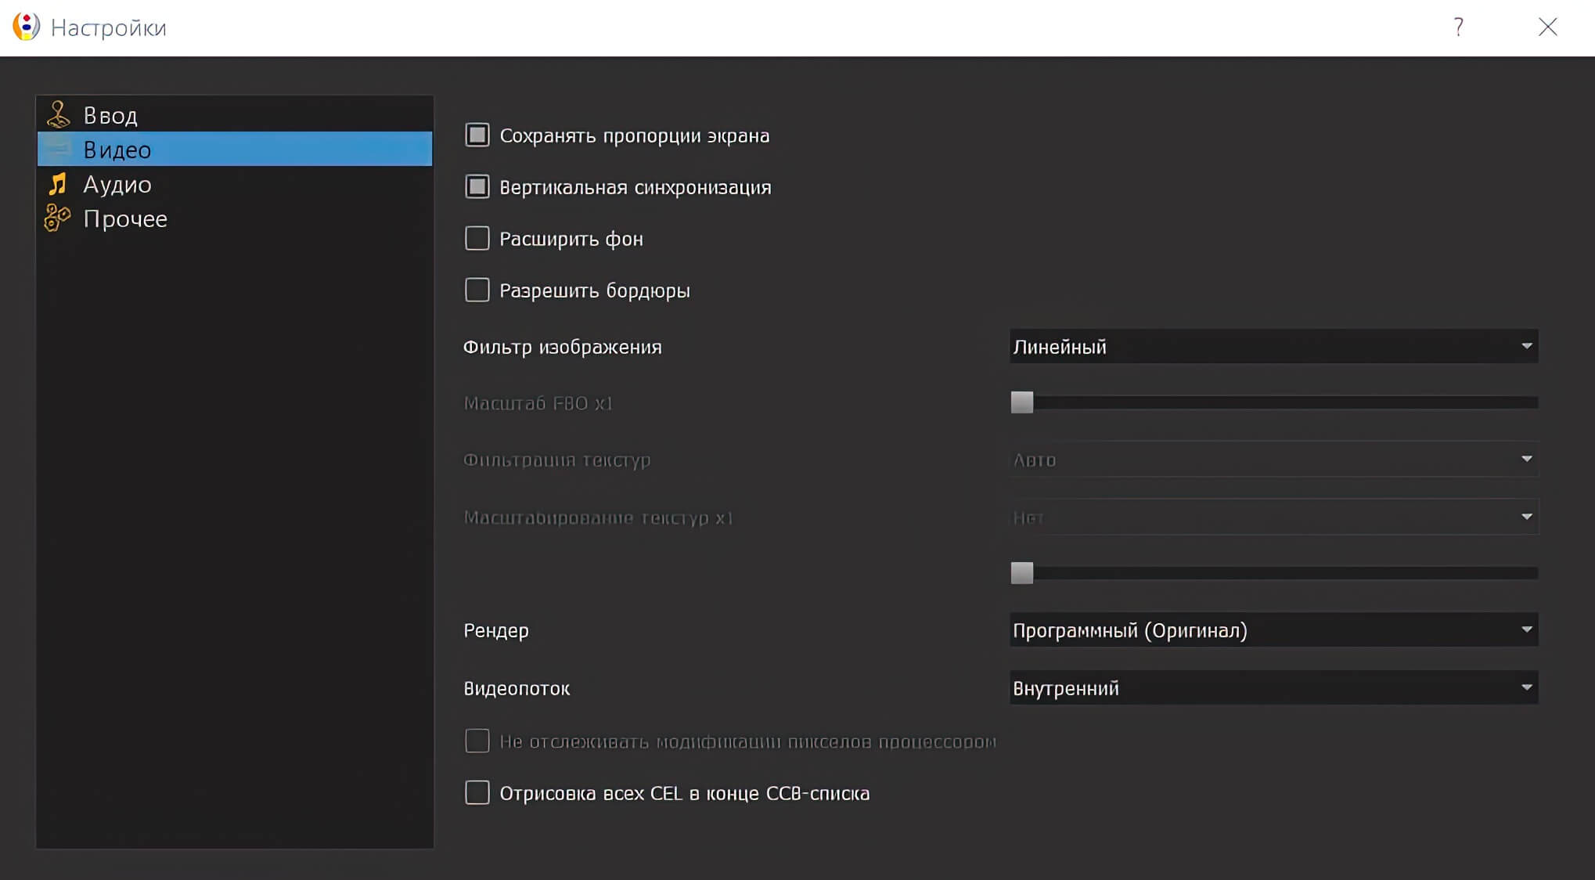Click the Масштаб FBO slider handle
This screenshot has width=1595, height=880.
1022,402
